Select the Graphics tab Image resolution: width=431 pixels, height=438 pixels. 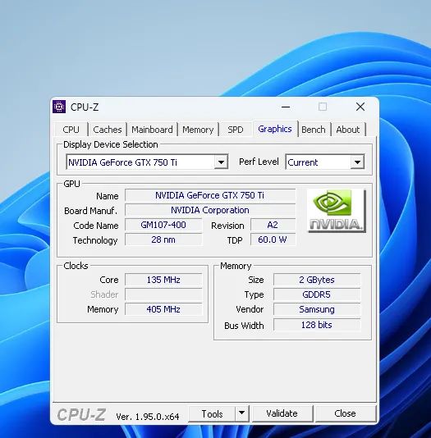tap(275, 129)
